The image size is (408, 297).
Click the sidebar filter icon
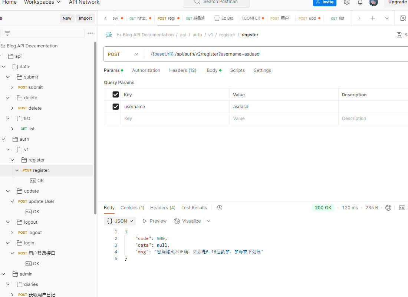(7, 33)
